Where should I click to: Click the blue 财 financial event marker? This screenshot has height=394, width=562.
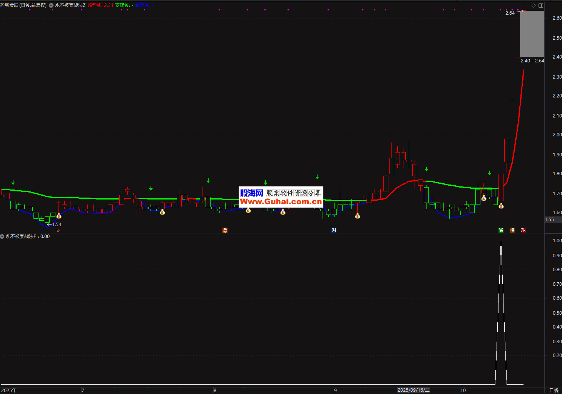tap(334, 230)
